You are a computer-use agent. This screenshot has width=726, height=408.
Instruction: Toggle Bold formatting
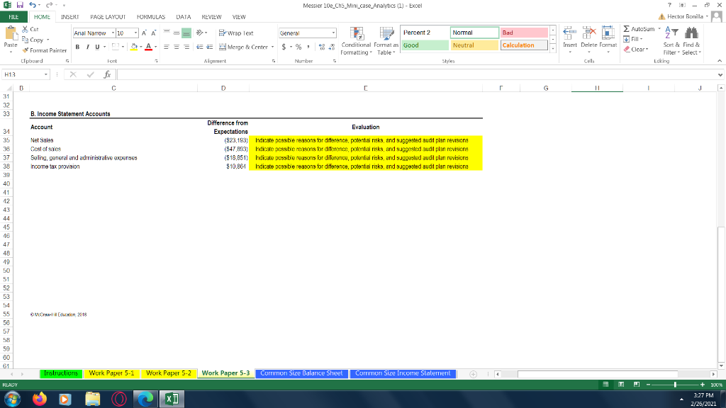76,47
